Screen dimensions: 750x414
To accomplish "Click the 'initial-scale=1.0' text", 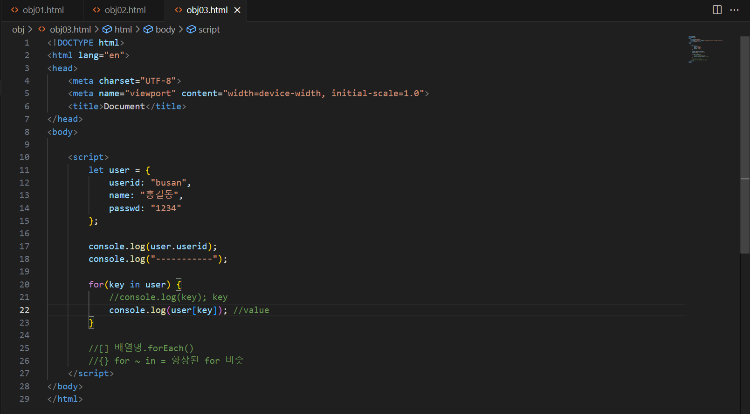I will (375, 93).
